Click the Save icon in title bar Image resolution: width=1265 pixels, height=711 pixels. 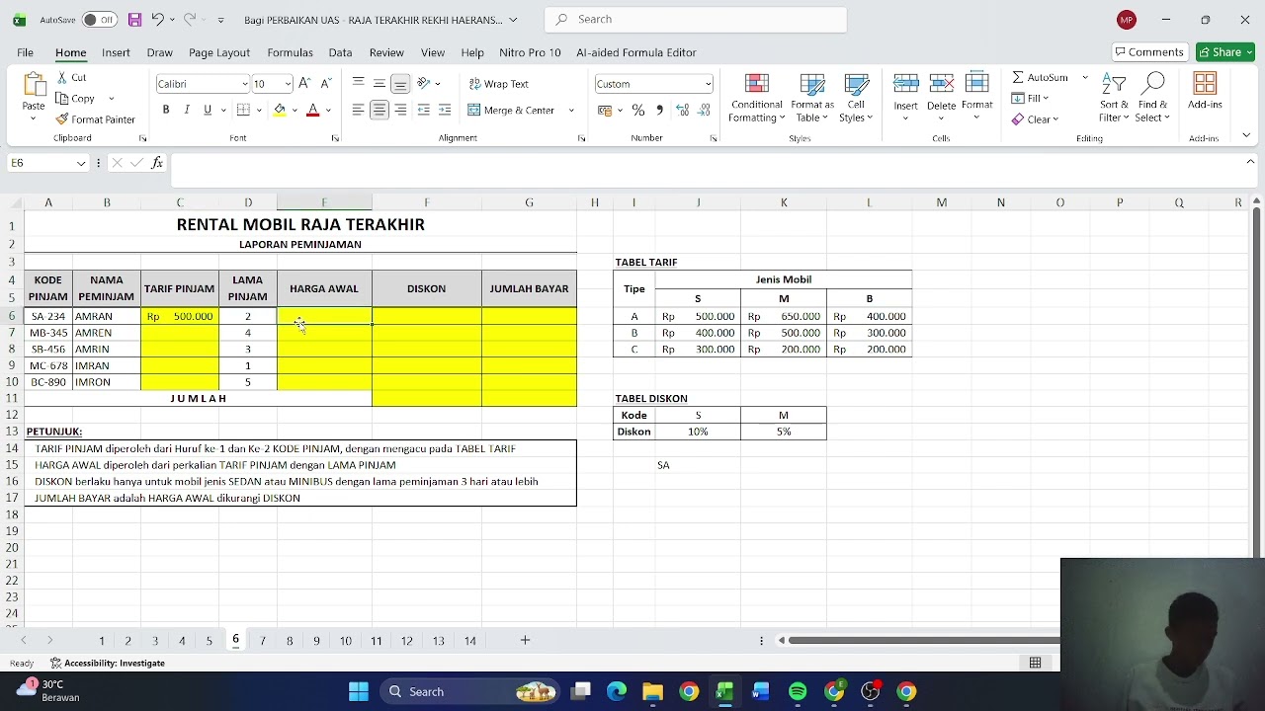pyautogui.click(x=134, y=20)
